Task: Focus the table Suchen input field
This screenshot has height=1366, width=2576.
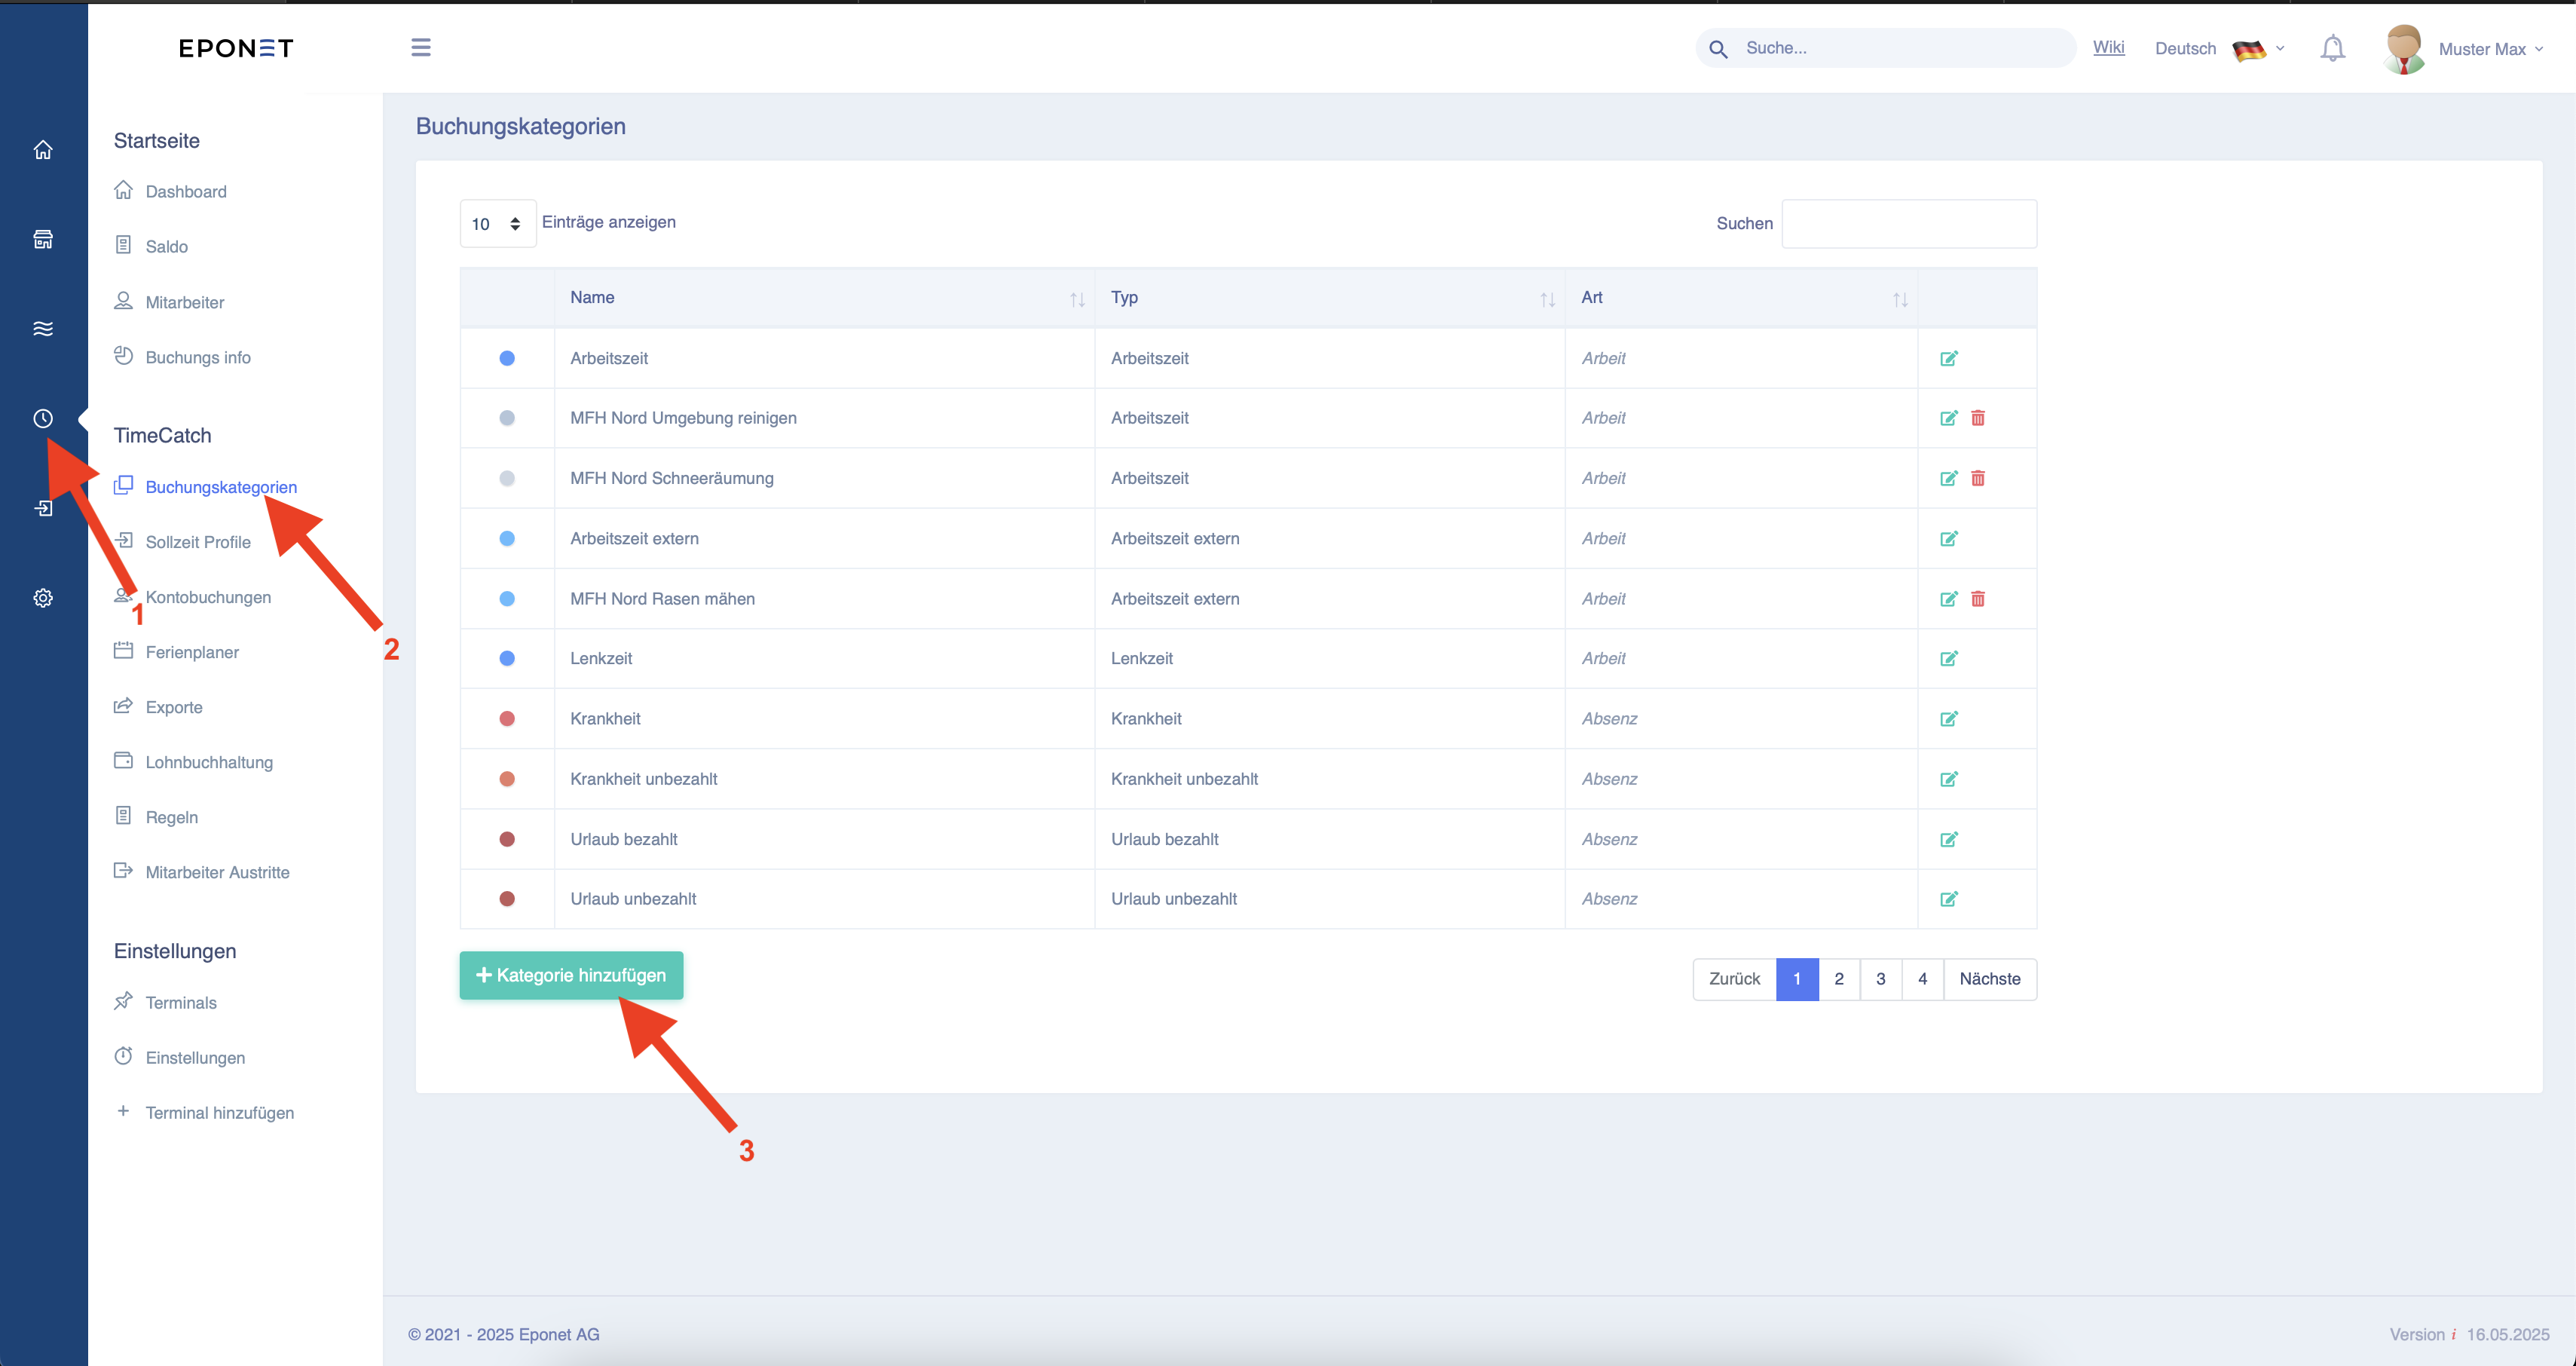Action: 1909,223
